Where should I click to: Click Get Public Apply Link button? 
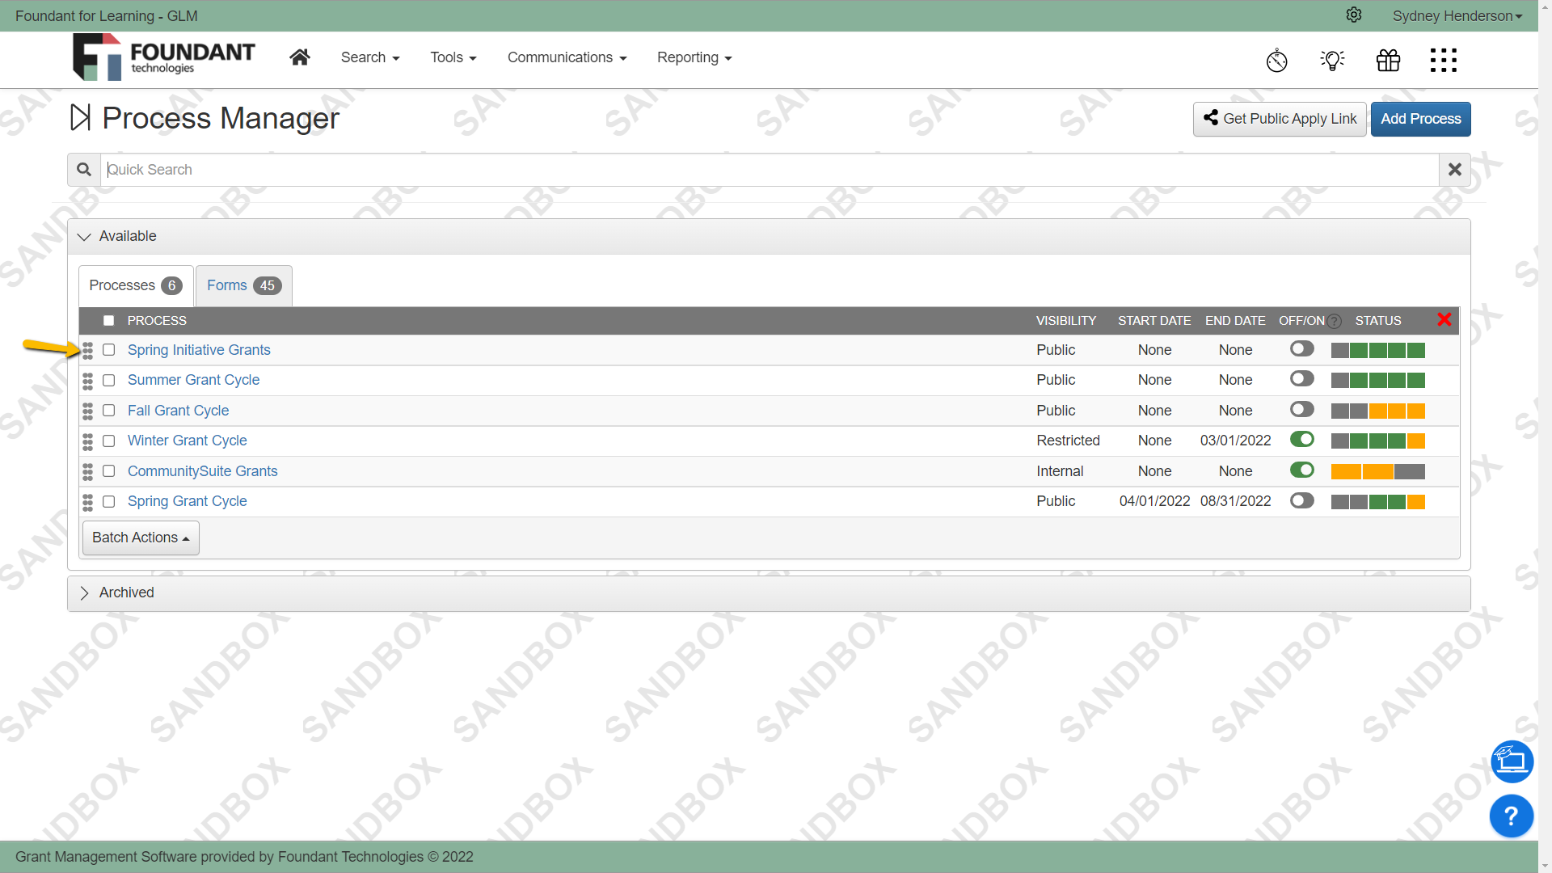pyautogui.click(x=1280, y=119)
